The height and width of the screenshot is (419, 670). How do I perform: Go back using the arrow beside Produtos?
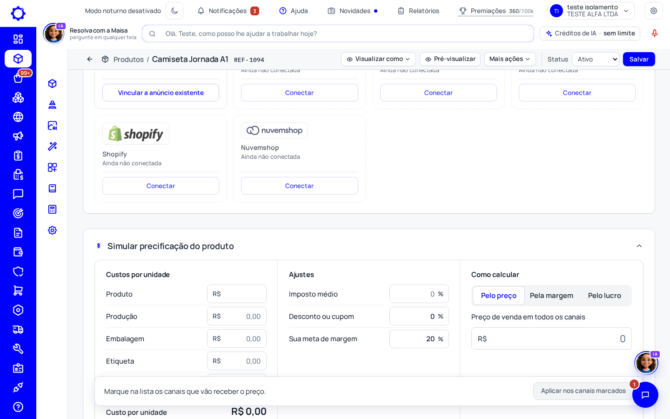coord(90,59)
